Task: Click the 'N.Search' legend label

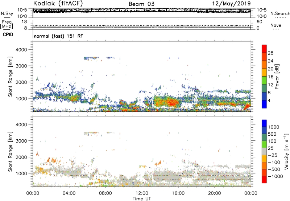Action: [280, 13]
